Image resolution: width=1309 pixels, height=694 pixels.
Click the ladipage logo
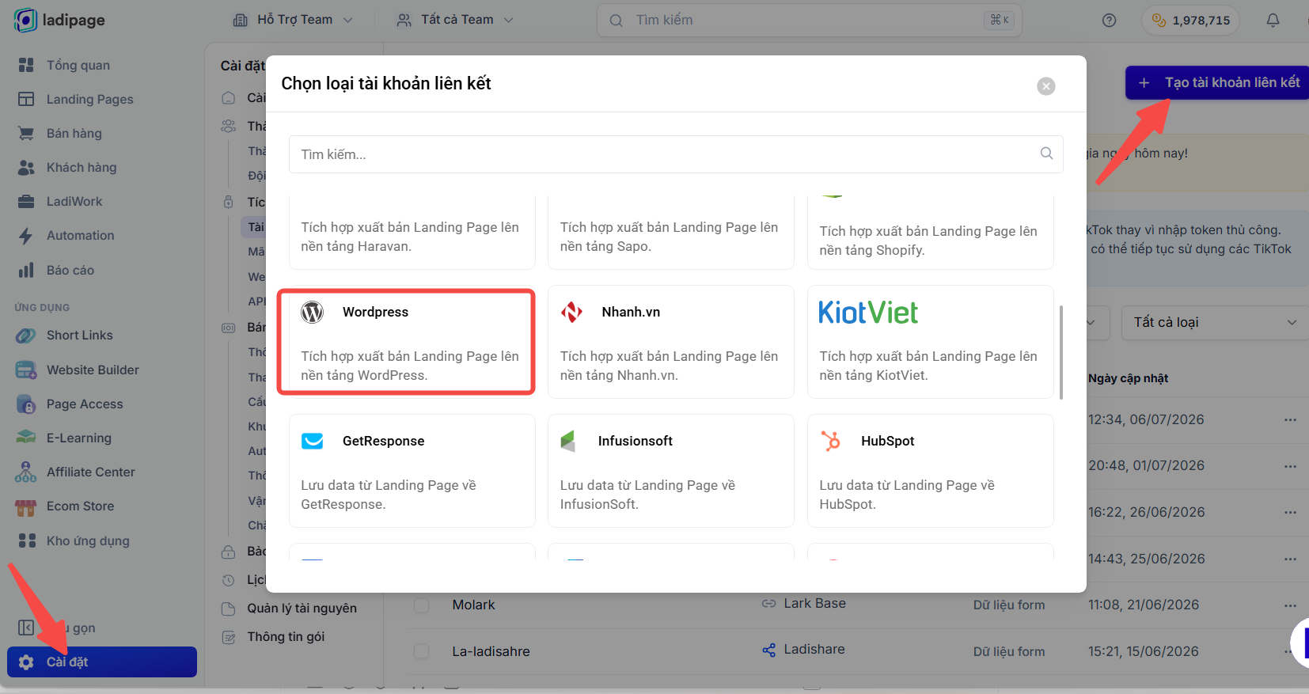pyautogui.click(x=59, y=20)
